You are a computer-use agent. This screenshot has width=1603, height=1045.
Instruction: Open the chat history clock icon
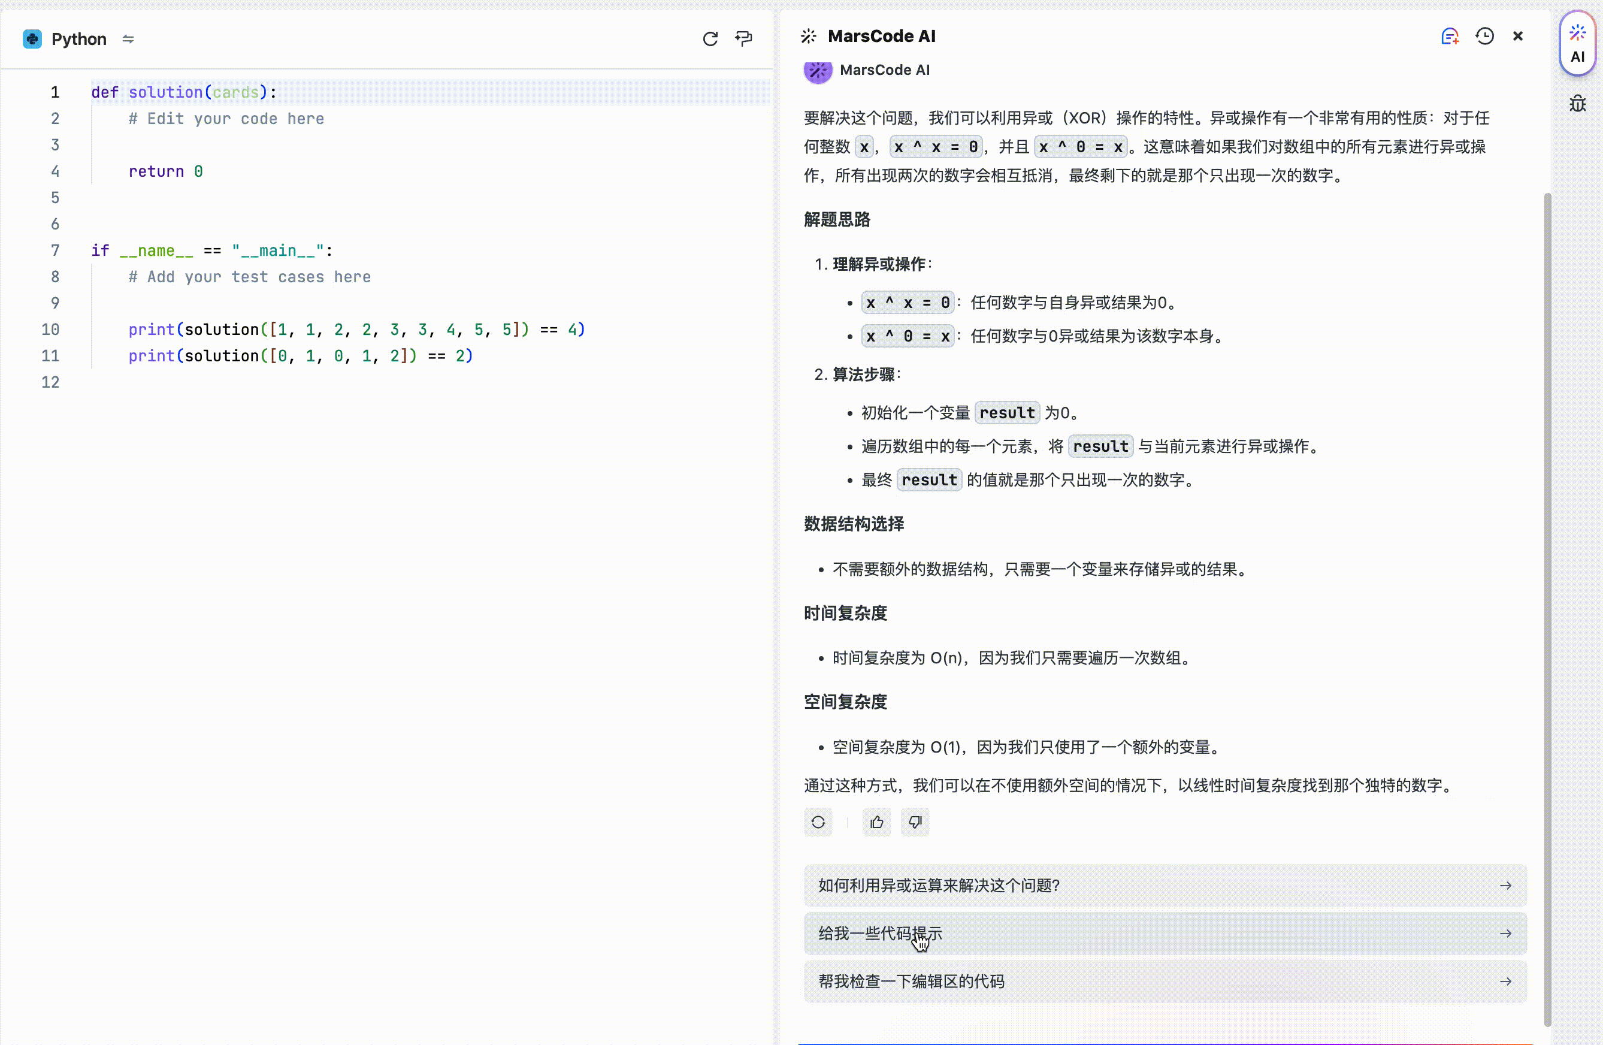click(x=1484, y=37)
